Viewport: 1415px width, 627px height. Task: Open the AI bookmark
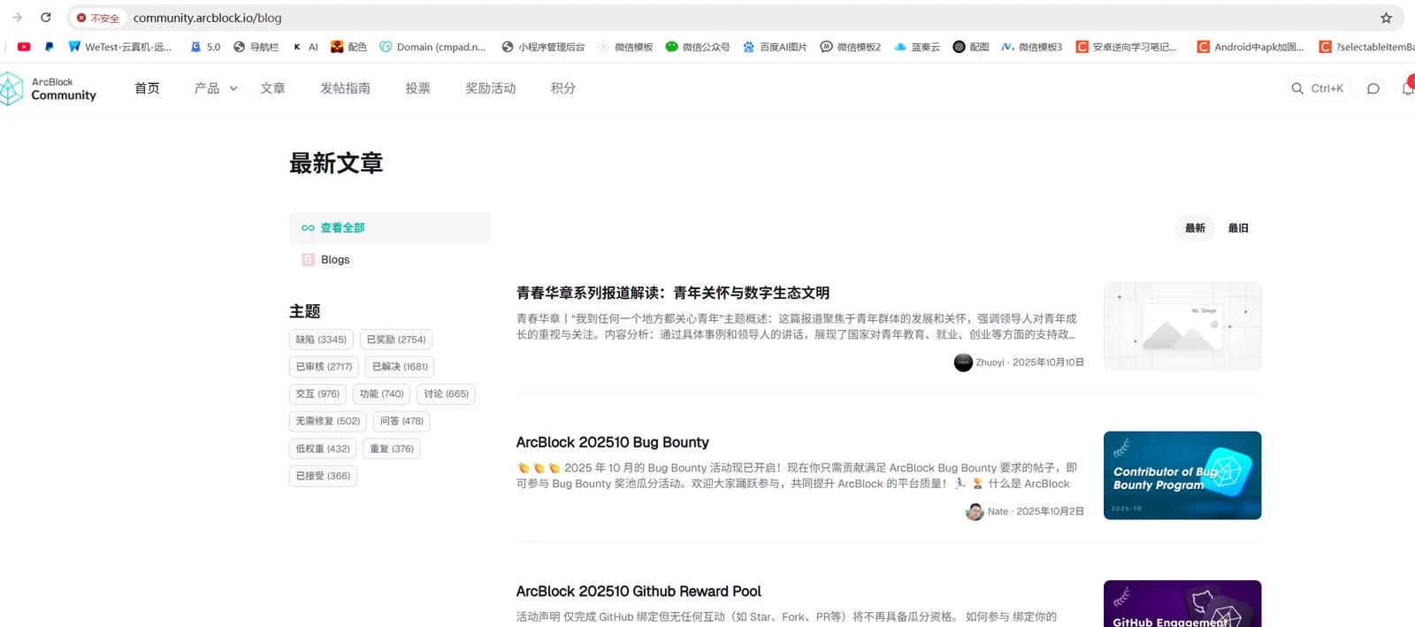pos(305,47)
